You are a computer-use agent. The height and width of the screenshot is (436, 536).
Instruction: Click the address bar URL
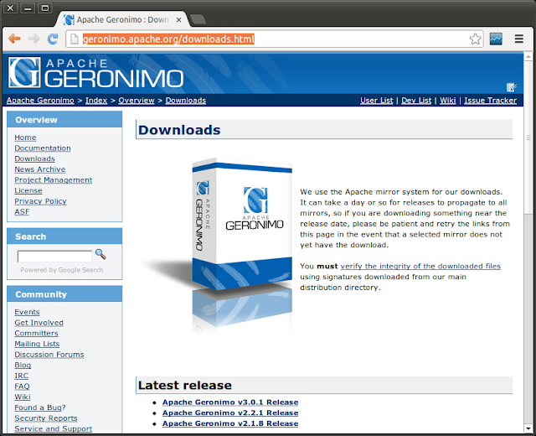point(168,39)
